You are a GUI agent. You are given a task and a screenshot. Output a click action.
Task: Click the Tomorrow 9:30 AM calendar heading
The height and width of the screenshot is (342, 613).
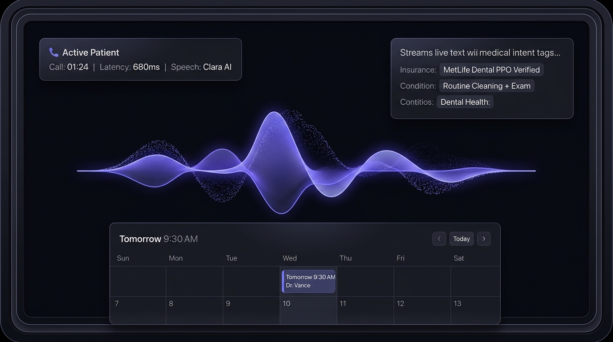tap(159, 239)
